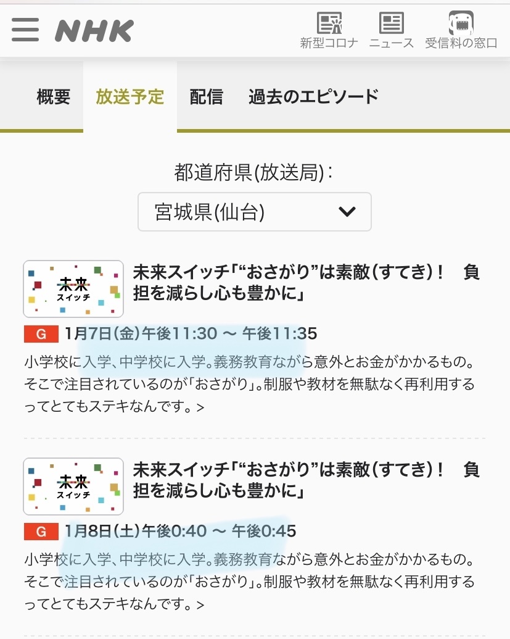This screenshot has height=639, width=510.
Task: Select the 放送予定 tab
Action: pos(130,97)
